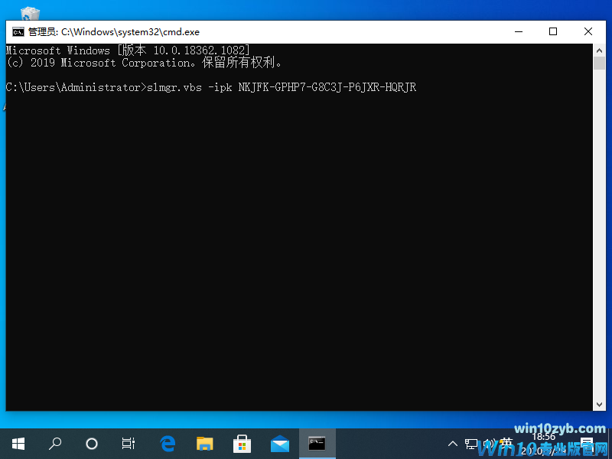Open the Mail app
Image resolution: width=612 pixels, height=459 pixels.
(x=279, y=444)
